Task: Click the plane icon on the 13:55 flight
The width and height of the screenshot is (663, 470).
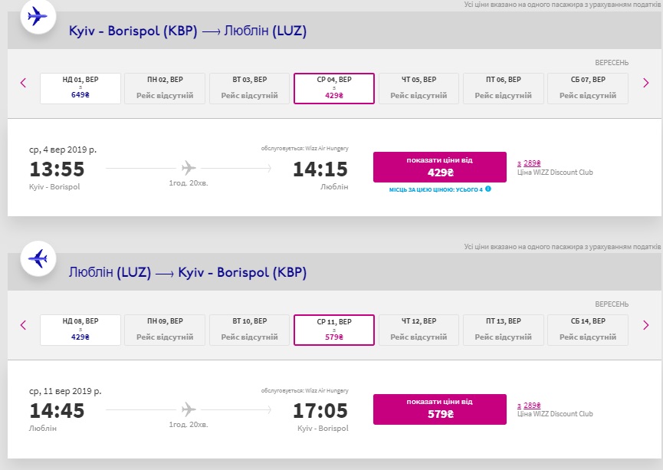Action: pos(189,168)
